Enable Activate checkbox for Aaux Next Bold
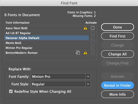This screenshot has width=138, height=104. [92, 28]
